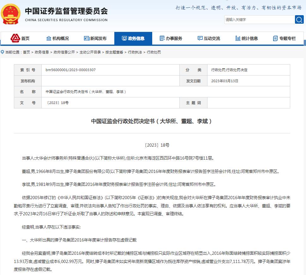Viewport: 306px width, 275px height.
Task: Open the 首页 breadcrumb link
Action: (27, 52)
